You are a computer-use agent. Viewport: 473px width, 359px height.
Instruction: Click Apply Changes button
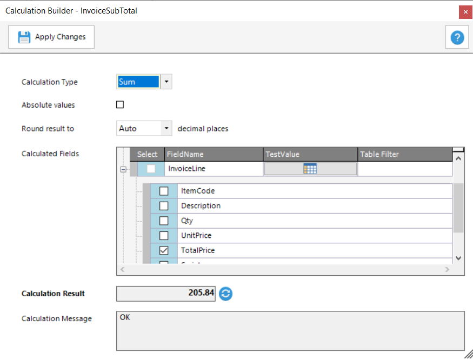pos(52,37)
